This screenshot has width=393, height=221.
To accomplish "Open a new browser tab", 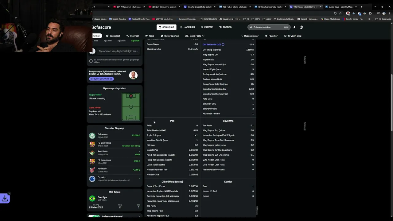I will 361,7.
